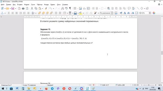The image size is (163, 91).
Task: Save the document with the floppy icon
Action: [13, 8]
